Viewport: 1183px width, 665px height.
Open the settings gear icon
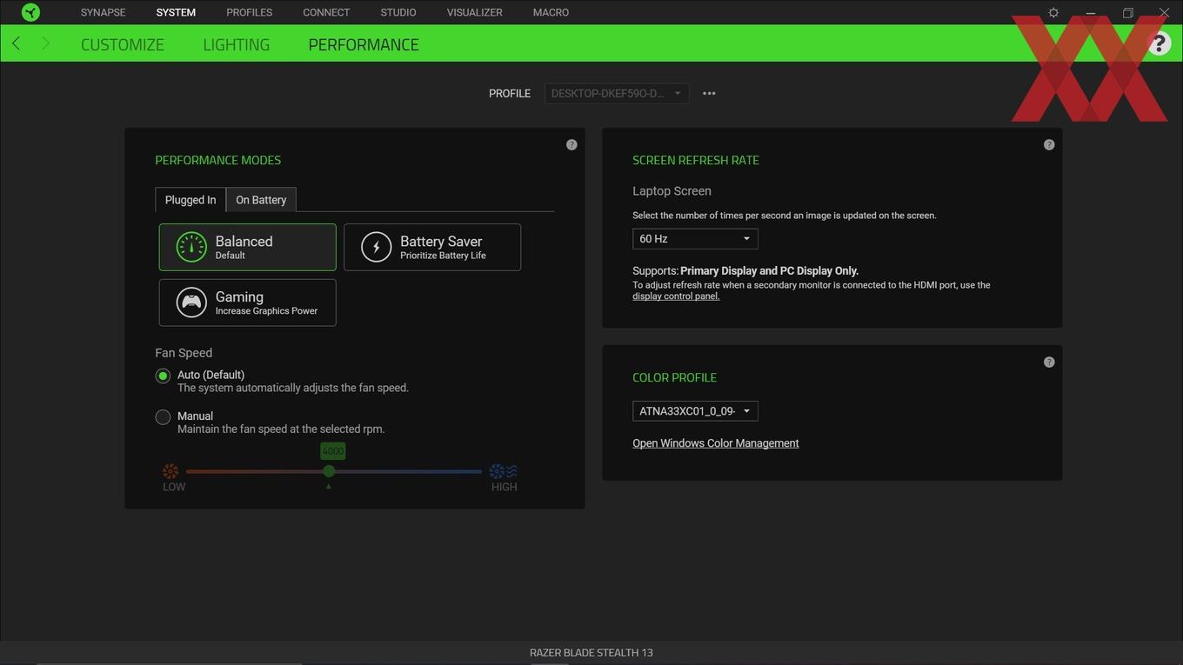coord(1053,13)
